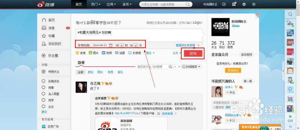This screenshot has width=300, height=130.
Task: Click the 时尚国际王 profile avatar
Action: point(220,27)
